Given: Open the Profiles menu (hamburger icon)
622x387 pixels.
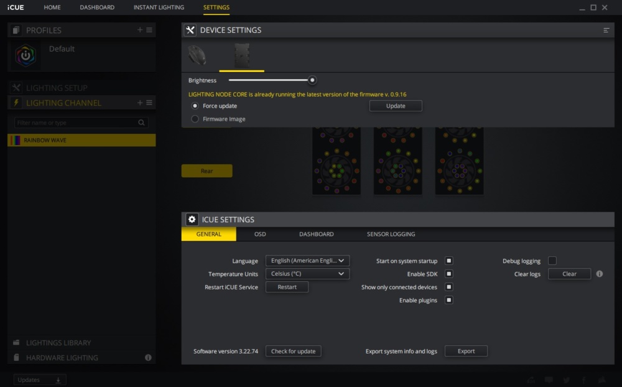Looking at the screenshot, I should [149, 30].
